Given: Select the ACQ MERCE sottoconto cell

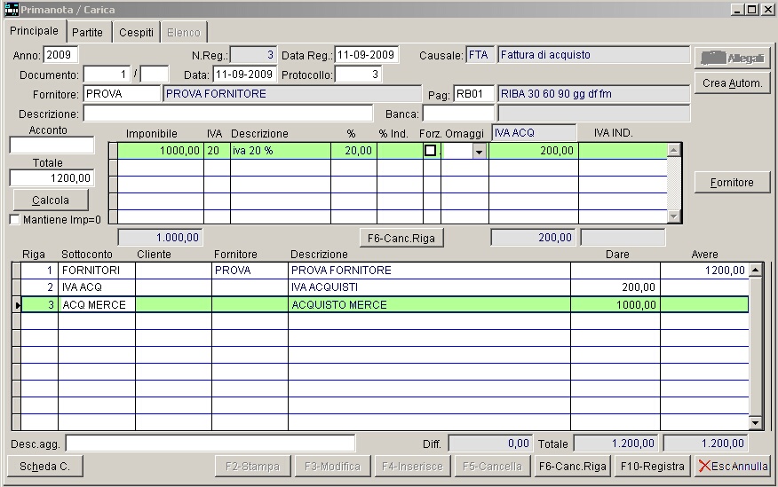Looking at the screenshot, I should 97,304.
